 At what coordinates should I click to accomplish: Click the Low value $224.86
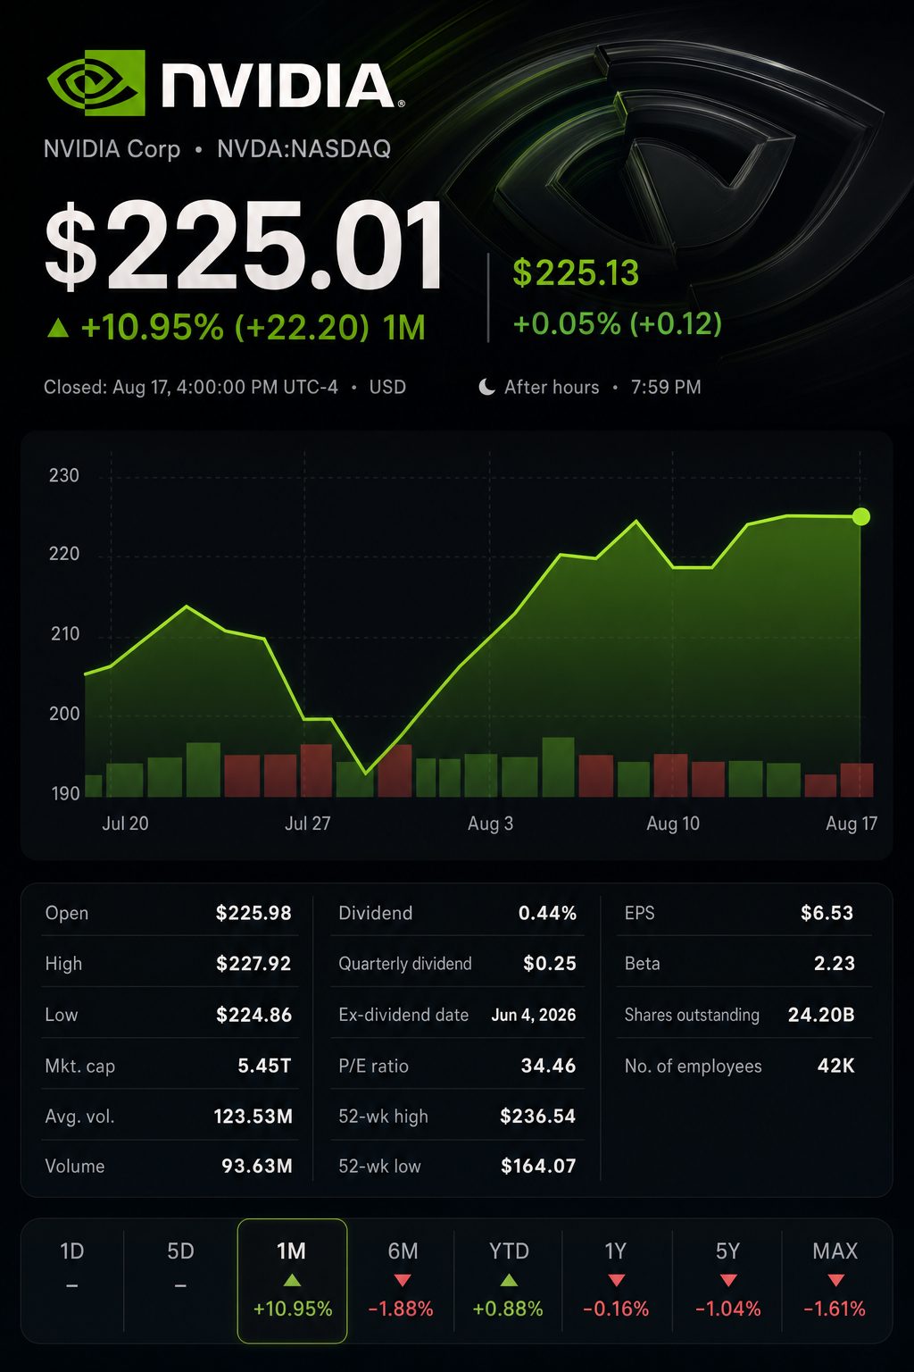coord(253,1015)
